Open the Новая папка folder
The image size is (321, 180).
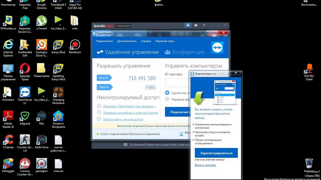click(42, 70)
